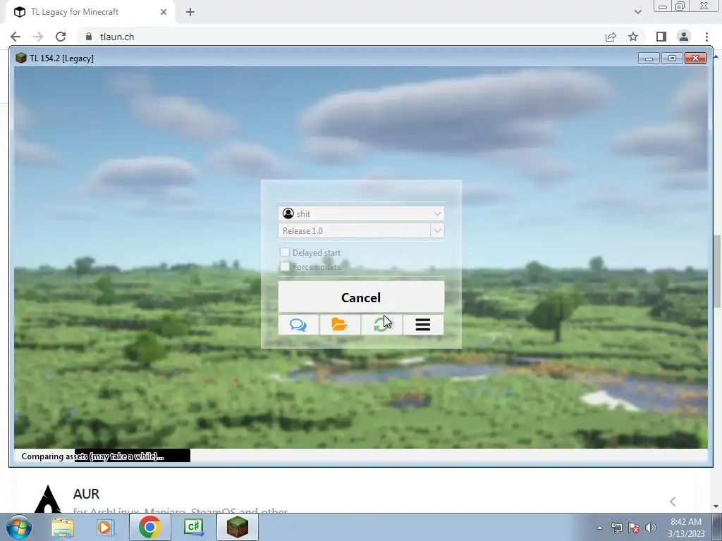Click the site lock icon in address bar
The height and width of the screenshot is (541, 722).
pyautogui.click(x=89, y=37)
